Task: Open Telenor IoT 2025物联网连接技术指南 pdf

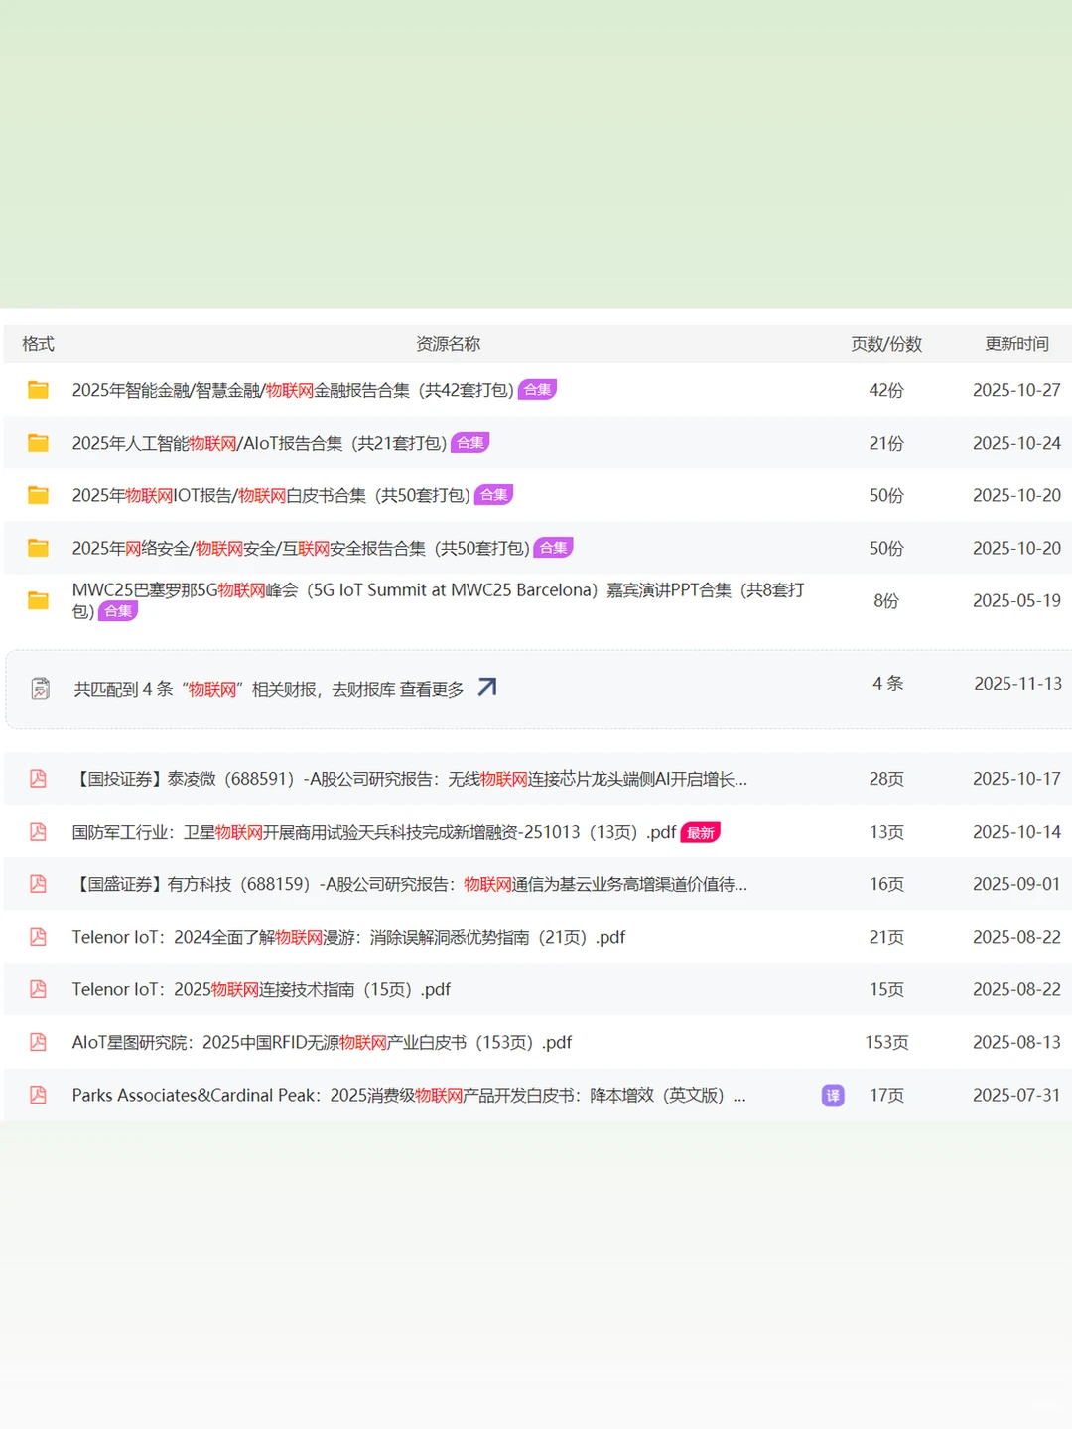Action: tap(261, 989)
